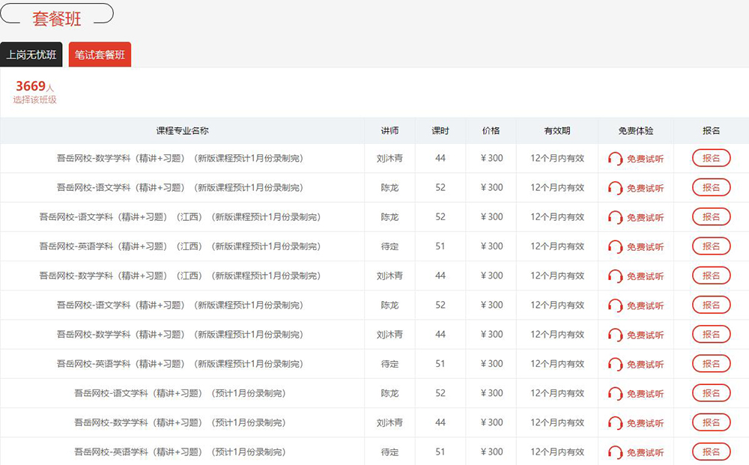Click 报名 for 语文学科 (预计1月份录制完) course

[711, 393]
